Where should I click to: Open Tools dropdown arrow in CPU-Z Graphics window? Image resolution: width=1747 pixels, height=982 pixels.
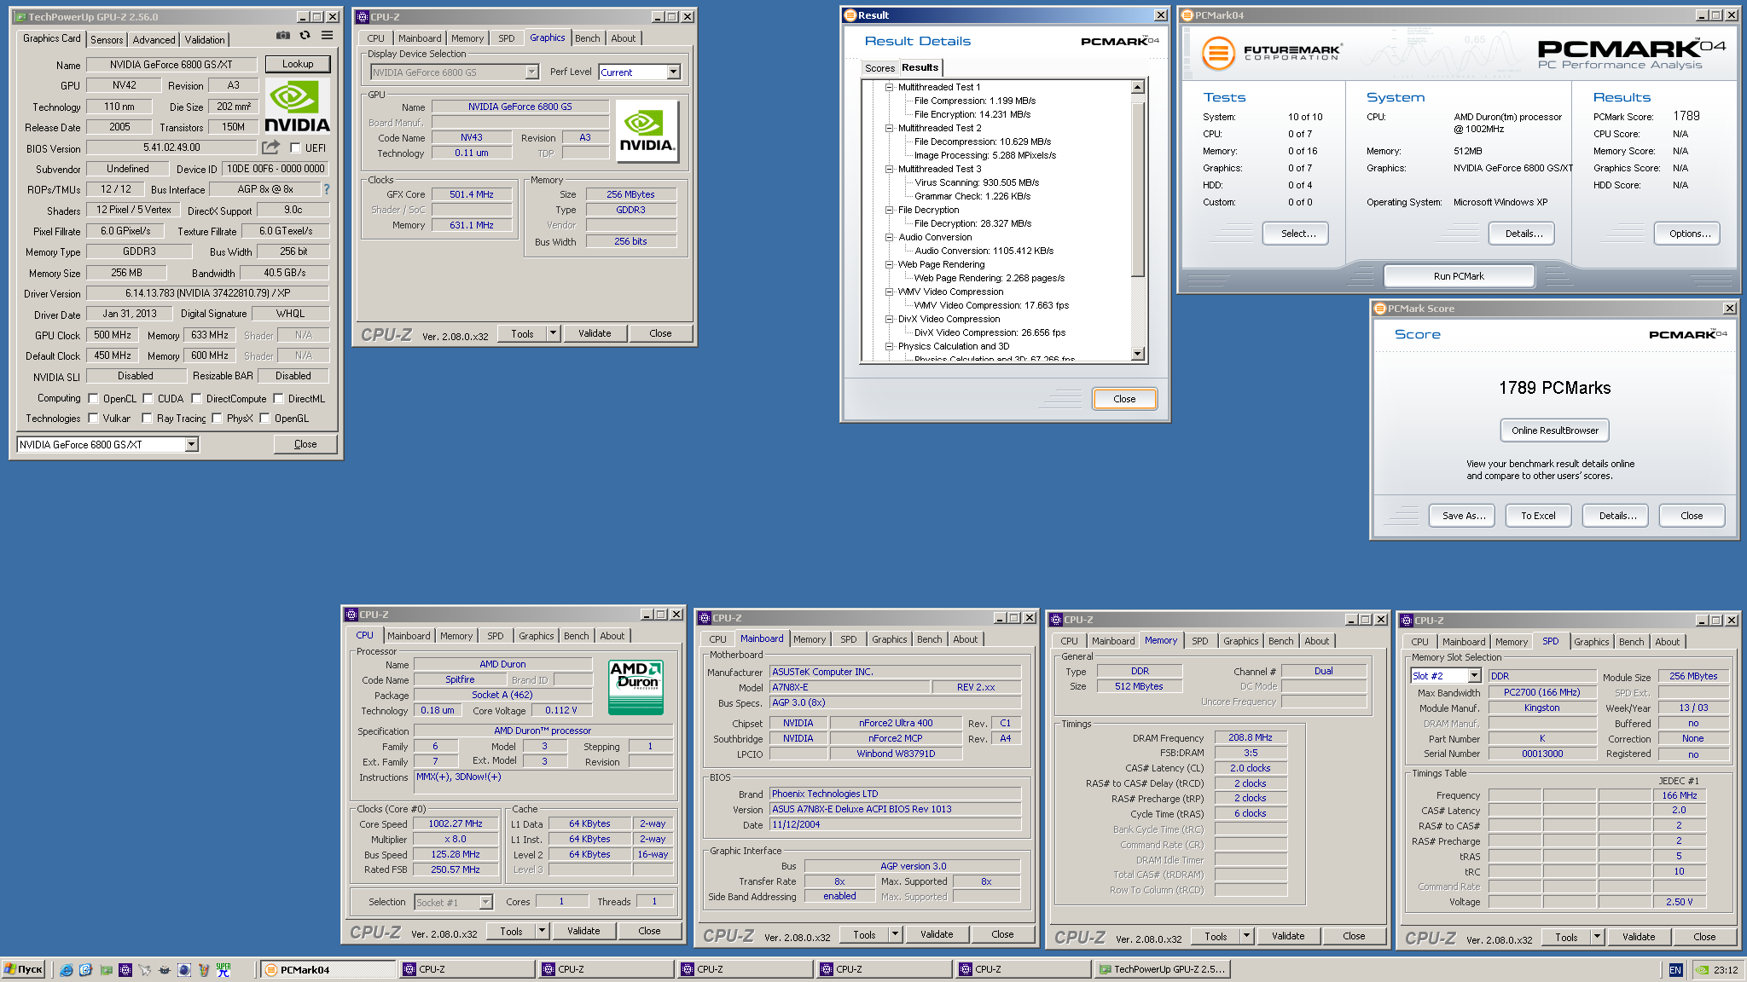click(553, 333)
